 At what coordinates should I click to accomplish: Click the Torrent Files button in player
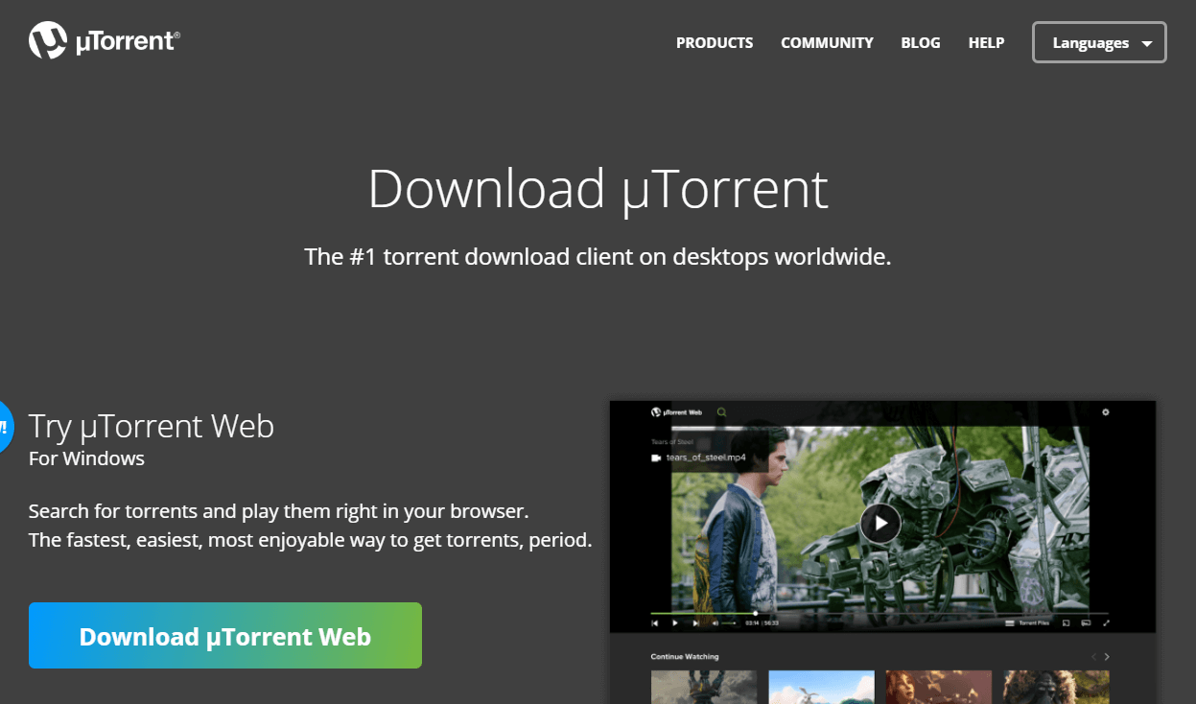1027,622
